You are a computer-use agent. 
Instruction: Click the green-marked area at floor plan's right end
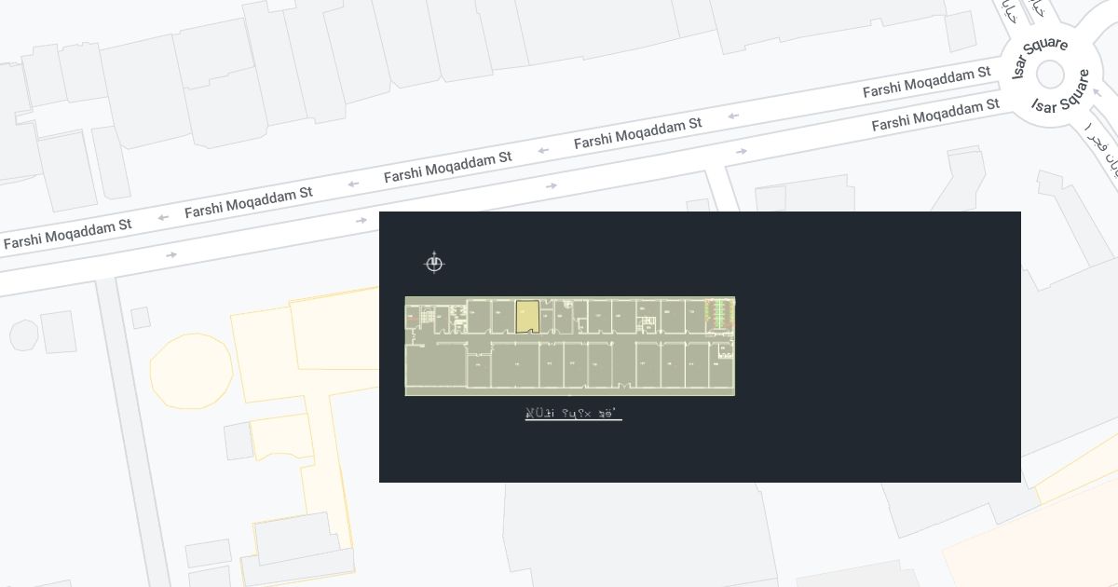click(x=719, y=314)
